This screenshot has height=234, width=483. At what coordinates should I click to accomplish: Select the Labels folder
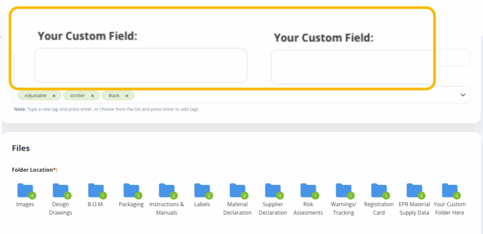coord(202,191)
